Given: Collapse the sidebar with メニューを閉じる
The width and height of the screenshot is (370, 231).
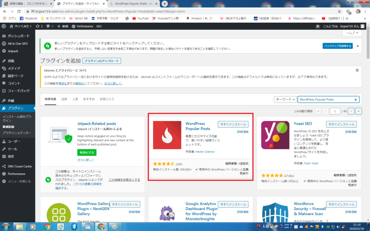Looking at the screenshot, I should (19, 181).
